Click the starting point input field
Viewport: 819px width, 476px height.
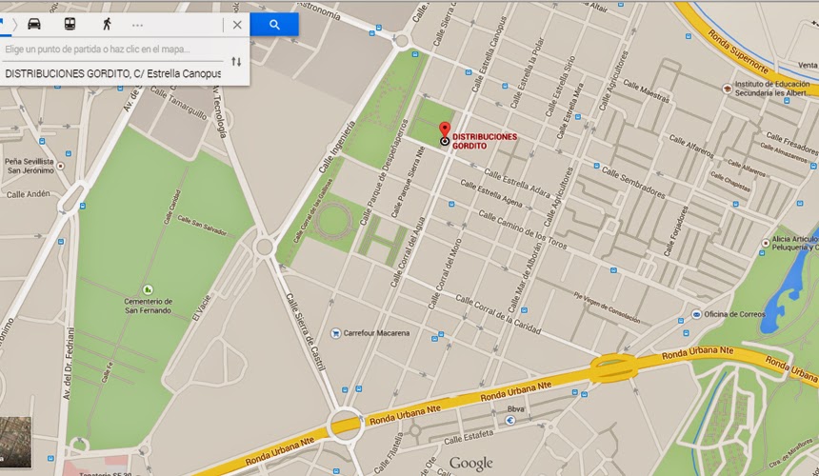[112, 50]
